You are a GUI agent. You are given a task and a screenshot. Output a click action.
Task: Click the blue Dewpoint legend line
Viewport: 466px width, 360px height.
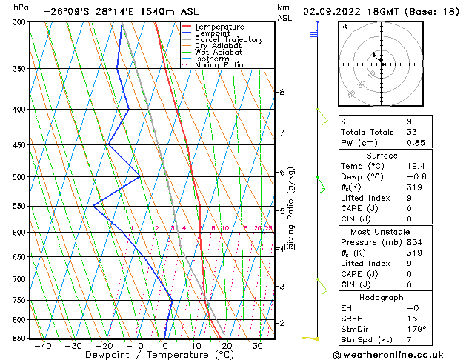click(187, 33)
